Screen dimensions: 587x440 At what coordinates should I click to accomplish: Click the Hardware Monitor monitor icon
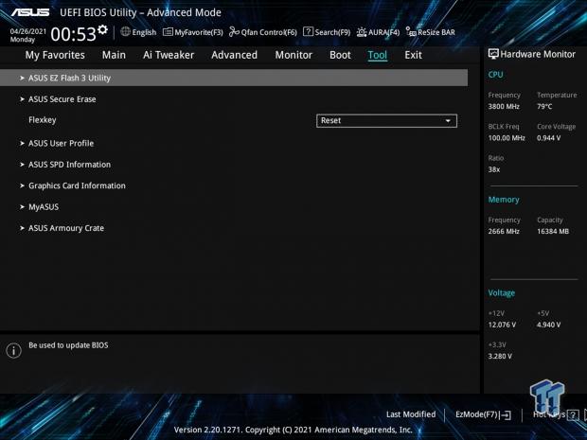coord(493,54)
